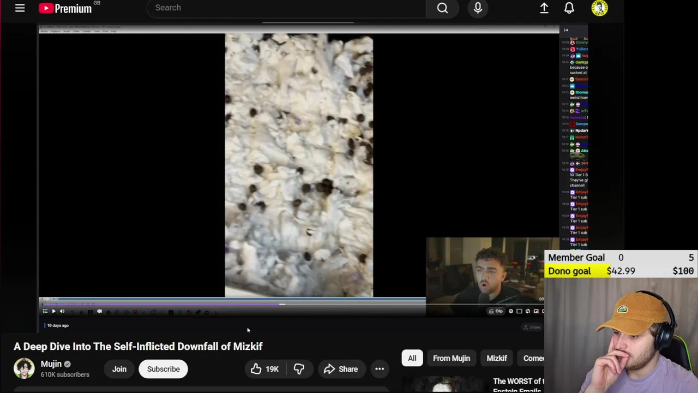Screen dimensions: 698x393
Task: Start voice search with the microphone icon
Action: pyautogui.click(x=478, y=8)
